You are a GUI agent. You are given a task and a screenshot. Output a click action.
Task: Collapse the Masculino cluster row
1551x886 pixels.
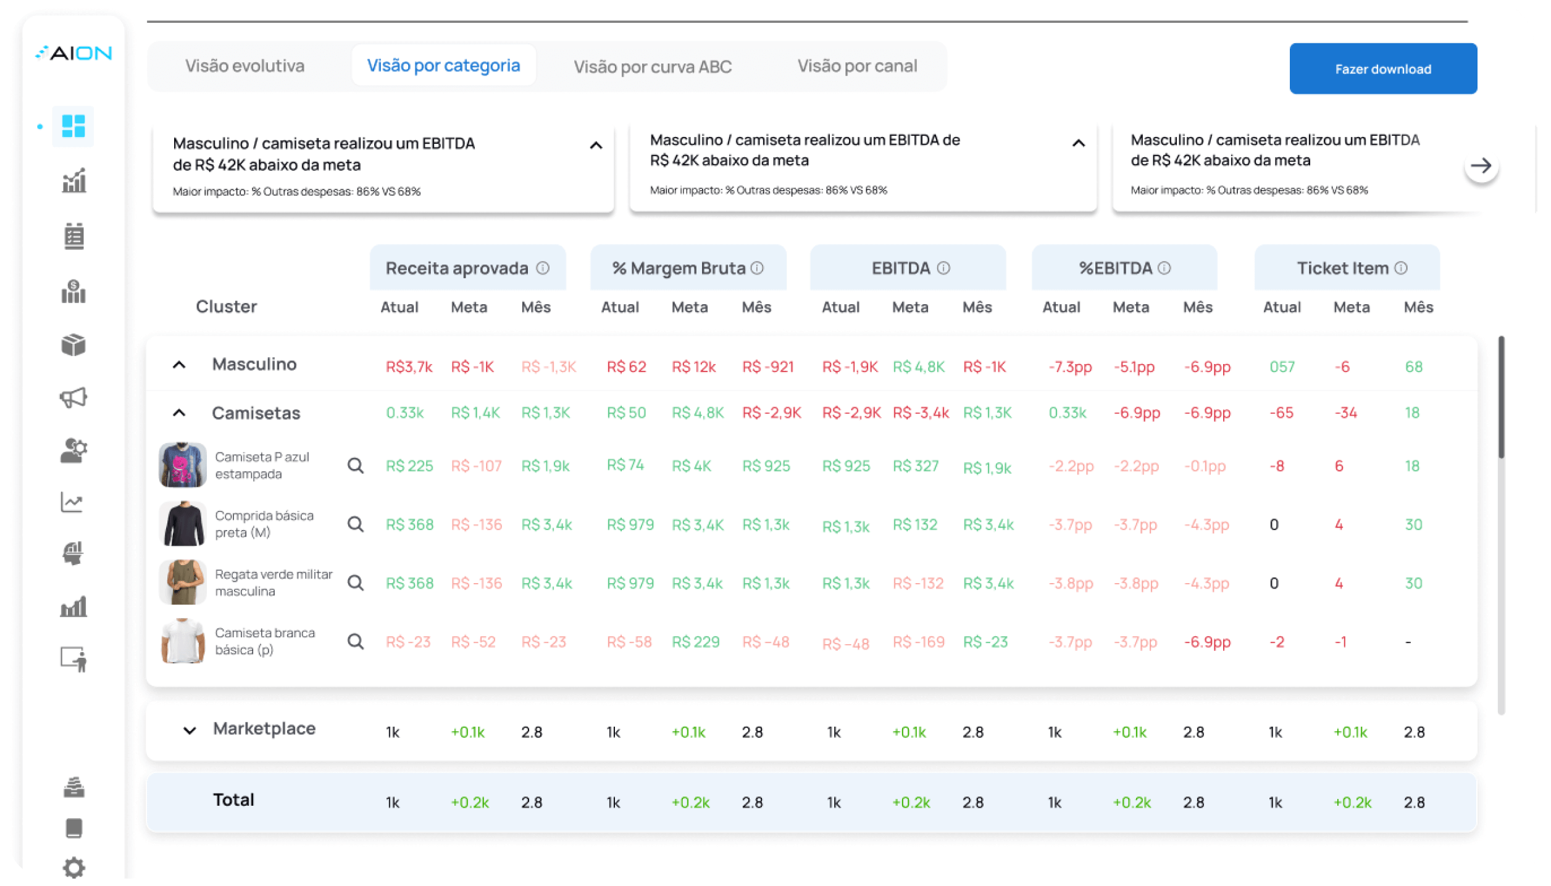click(x=179, y=365)
